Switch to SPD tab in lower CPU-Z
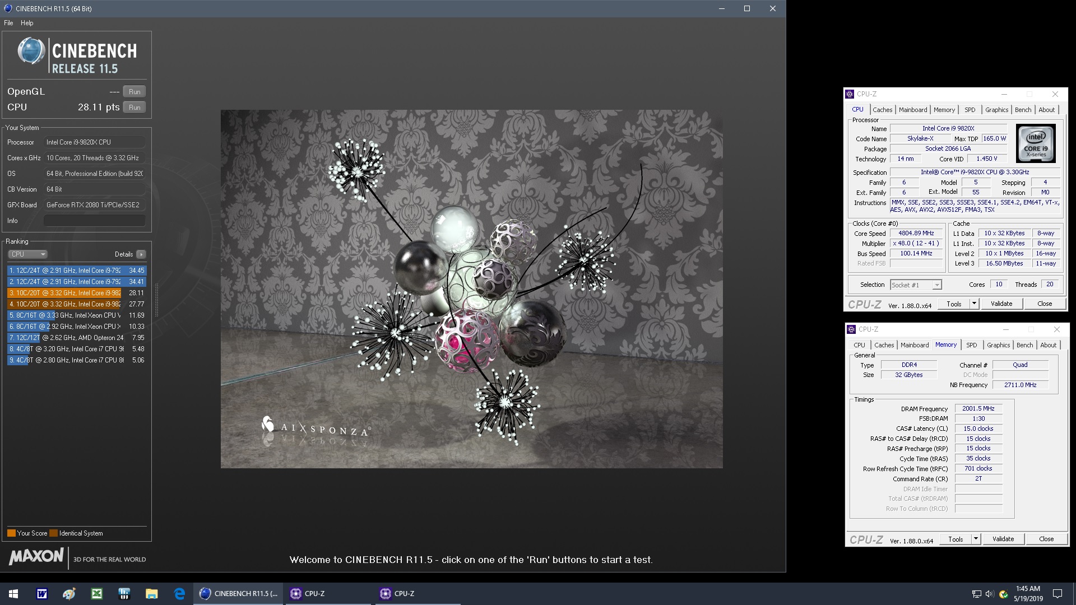The image size is (1076, 605). (x=971, y=345)
